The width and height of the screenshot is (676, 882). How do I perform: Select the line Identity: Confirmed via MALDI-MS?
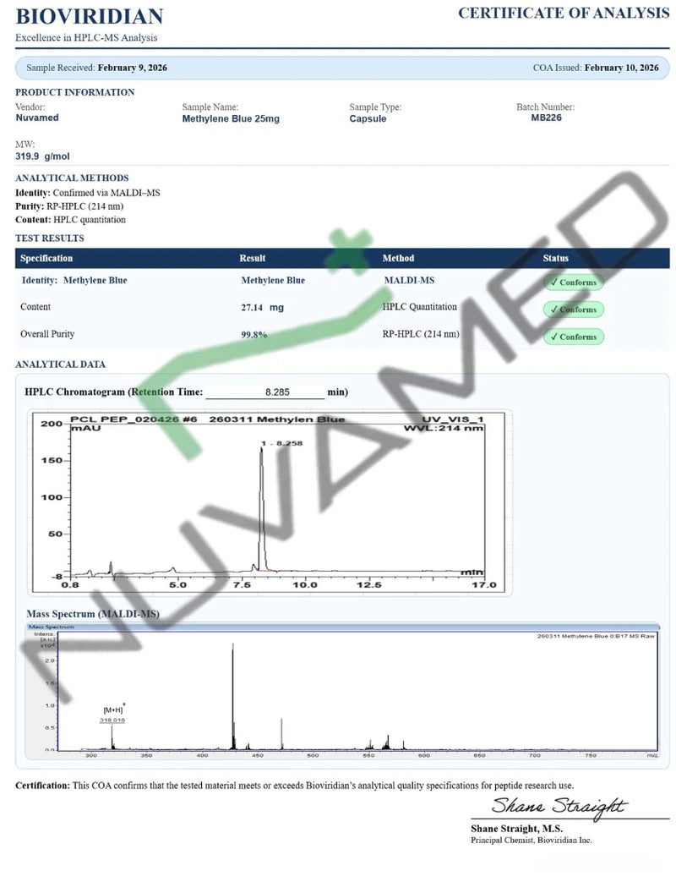point(88,193)
